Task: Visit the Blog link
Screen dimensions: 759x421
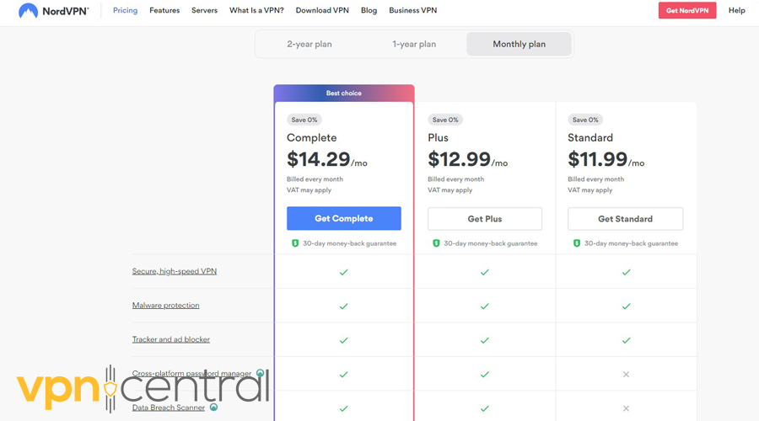Action: (x=369, y=10)
